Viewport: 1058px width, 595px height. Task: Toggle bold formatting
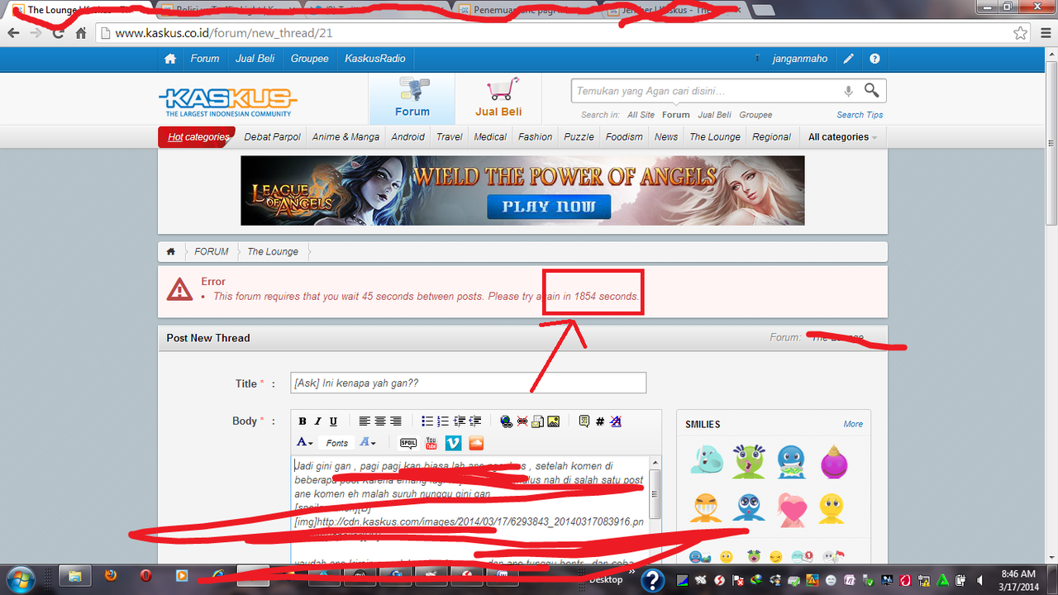pyautogui.click(x=303, y=421)
